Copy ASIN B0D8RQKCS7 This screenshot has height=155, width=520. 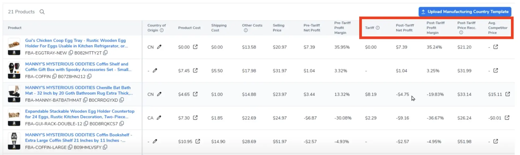[x=122, y=124]
